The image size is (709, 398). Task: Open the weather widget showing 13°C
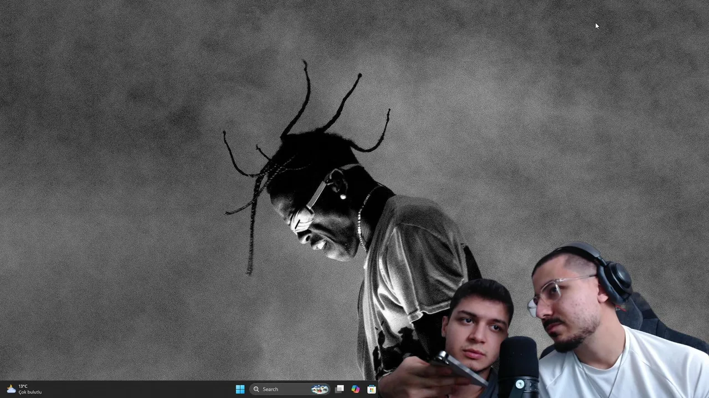click(24, 389)
